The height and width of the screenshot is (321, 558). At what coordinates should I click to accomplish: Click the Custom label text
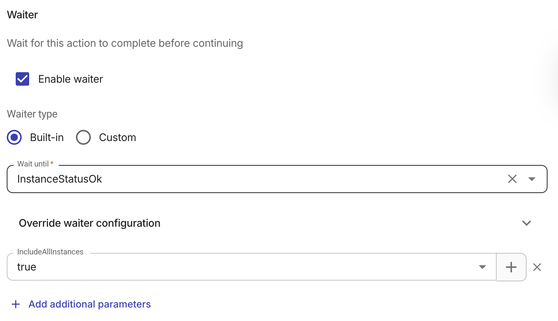click(x=117, y=137)
